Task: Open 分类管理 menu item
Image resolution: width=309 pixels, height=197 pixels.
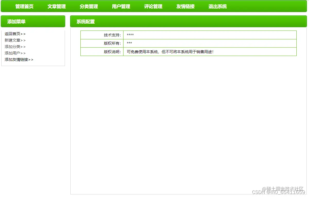Action: pyautogui.click(x=89, y=6)
